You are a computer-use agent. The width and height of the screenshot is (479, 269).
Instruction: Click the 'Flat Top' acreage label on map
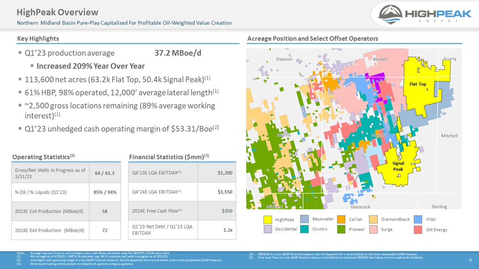(x=418, y=84)
